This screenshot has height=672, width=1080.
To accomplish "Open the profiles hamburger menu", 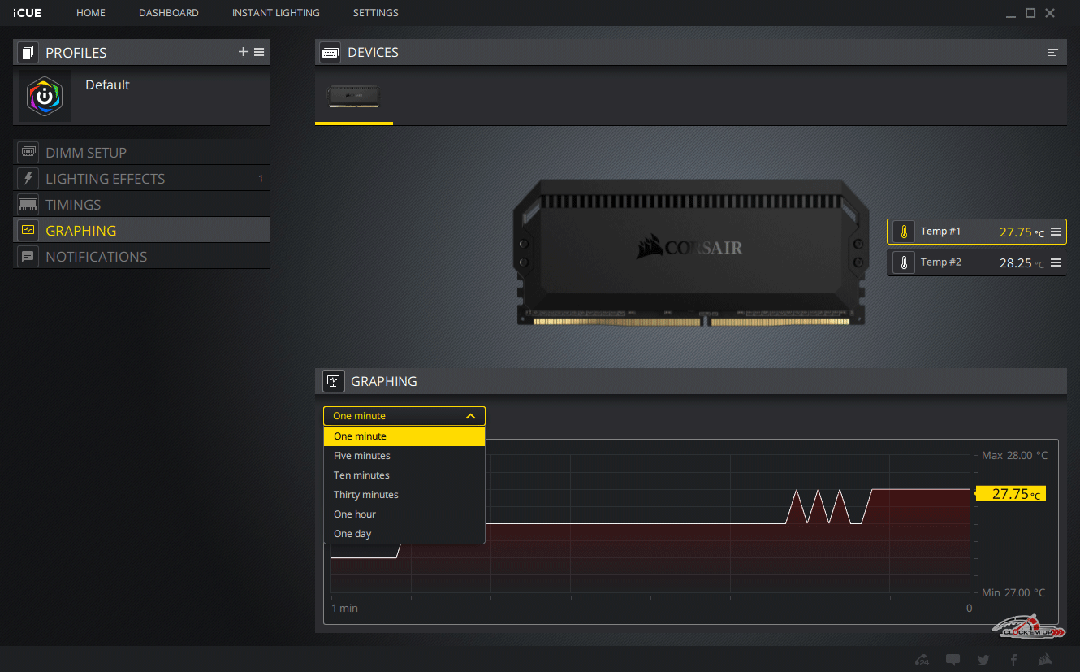I will (x=259, y=52).
